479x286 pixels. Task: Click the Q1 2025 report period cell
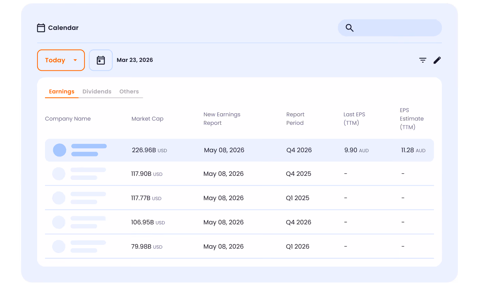tap(298, 198)
